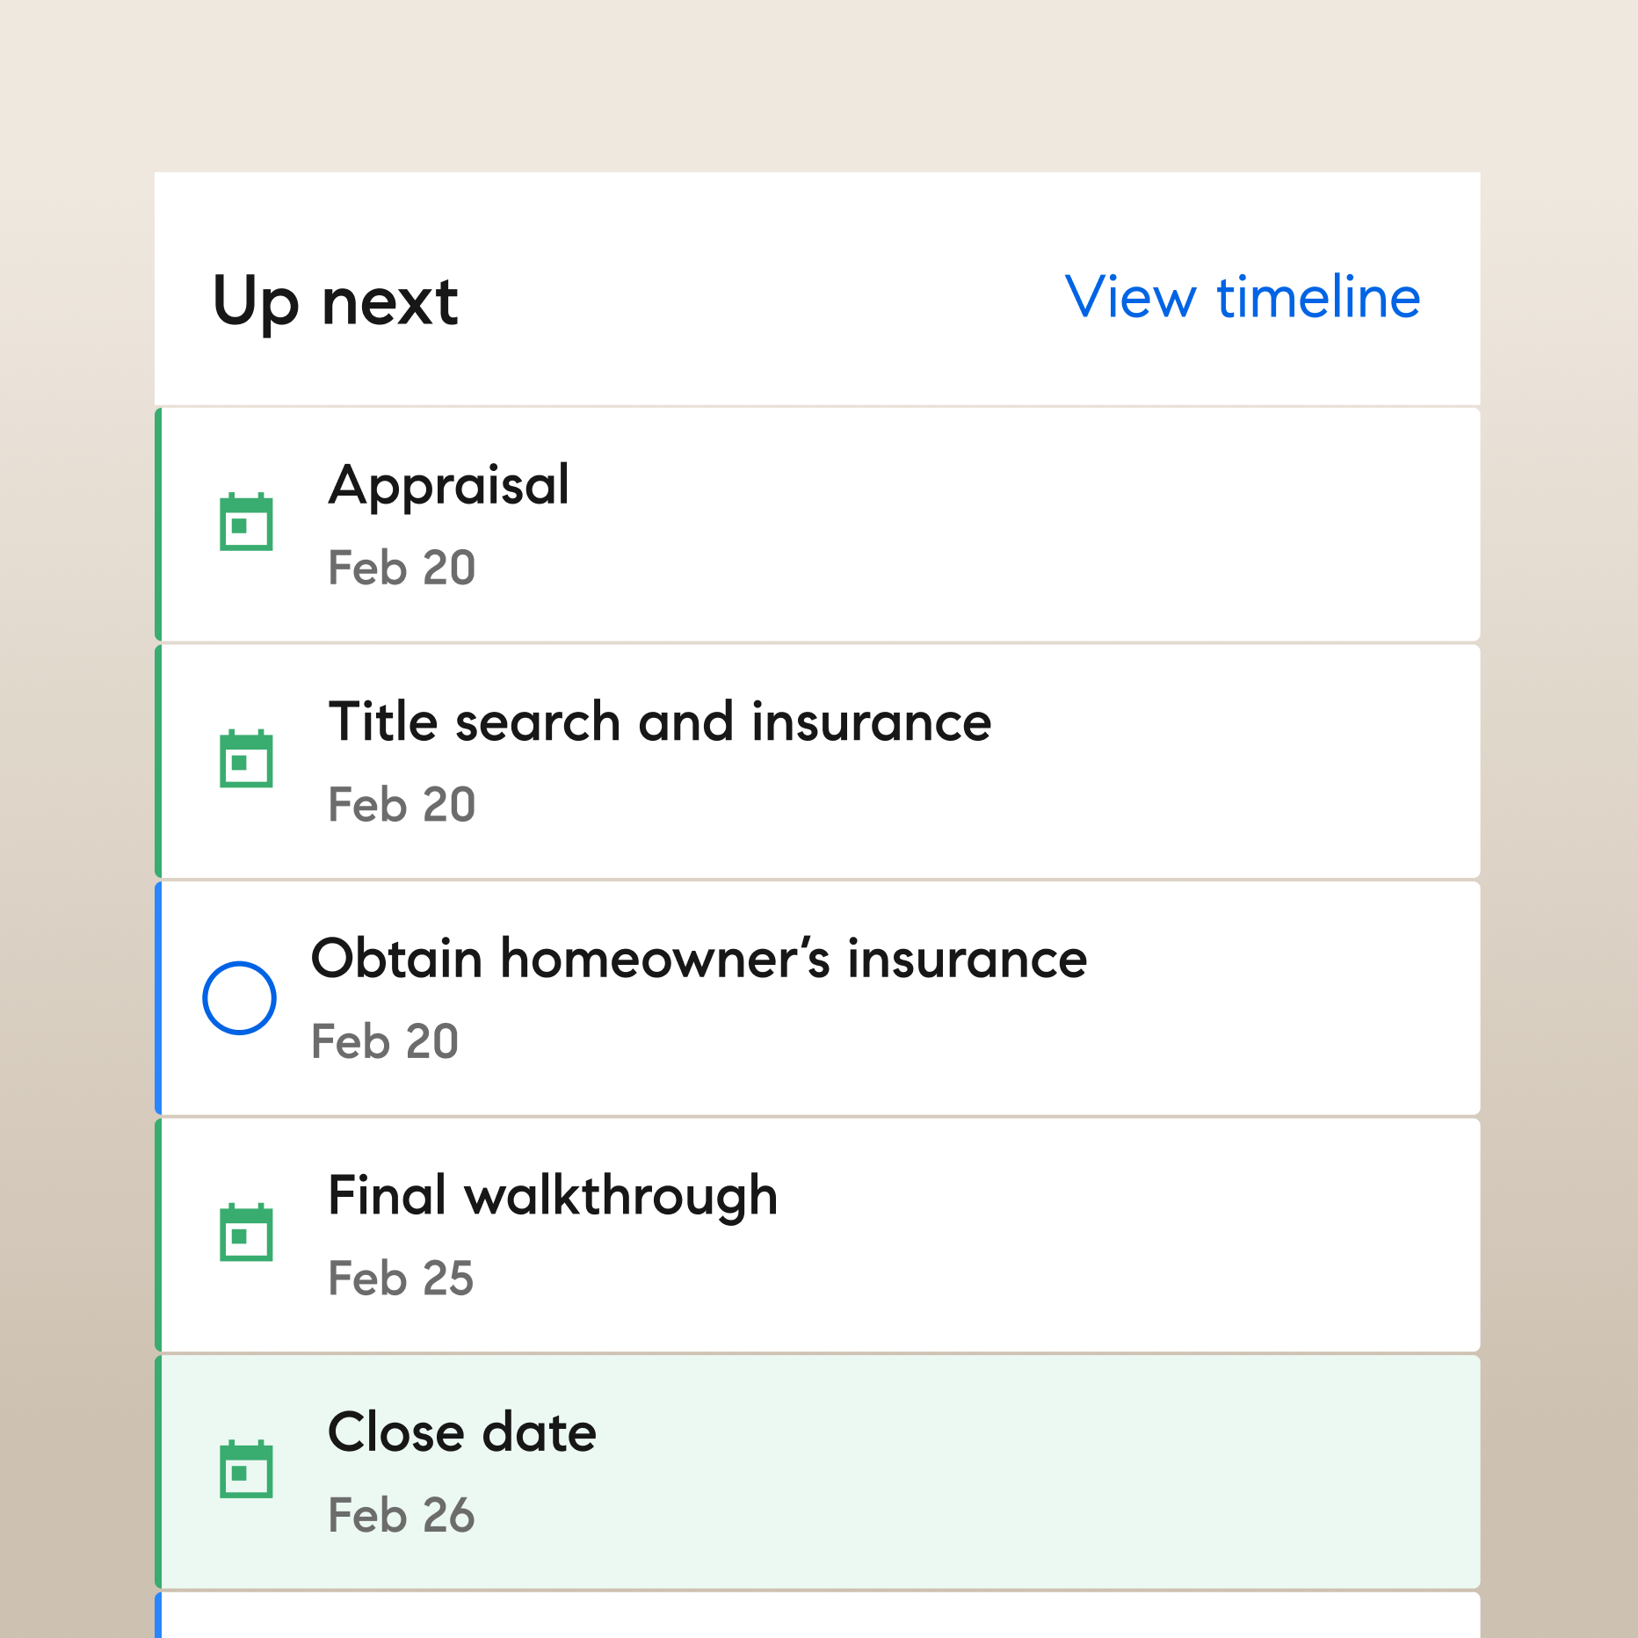Open the Obtain homeowner's insurance task title
1638x1638 pixels.
tap(699, 959)
